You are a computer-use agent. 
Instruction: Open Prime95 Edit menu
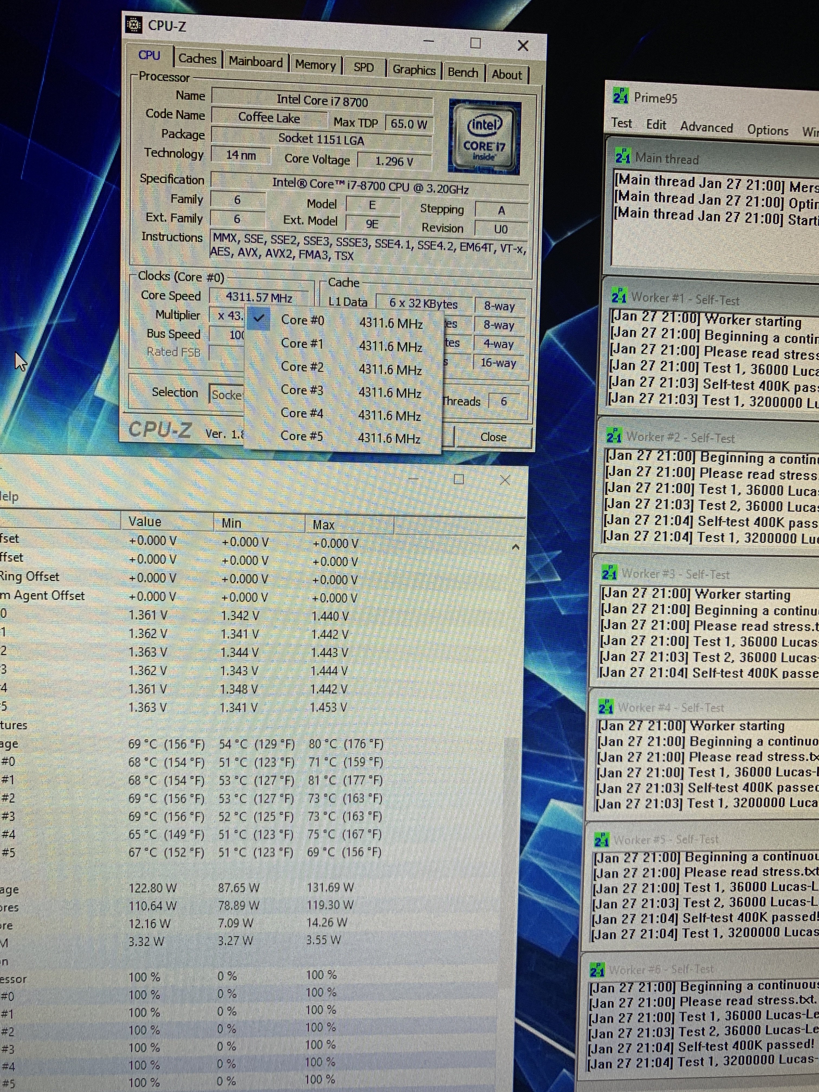click(x=656, y=125)
